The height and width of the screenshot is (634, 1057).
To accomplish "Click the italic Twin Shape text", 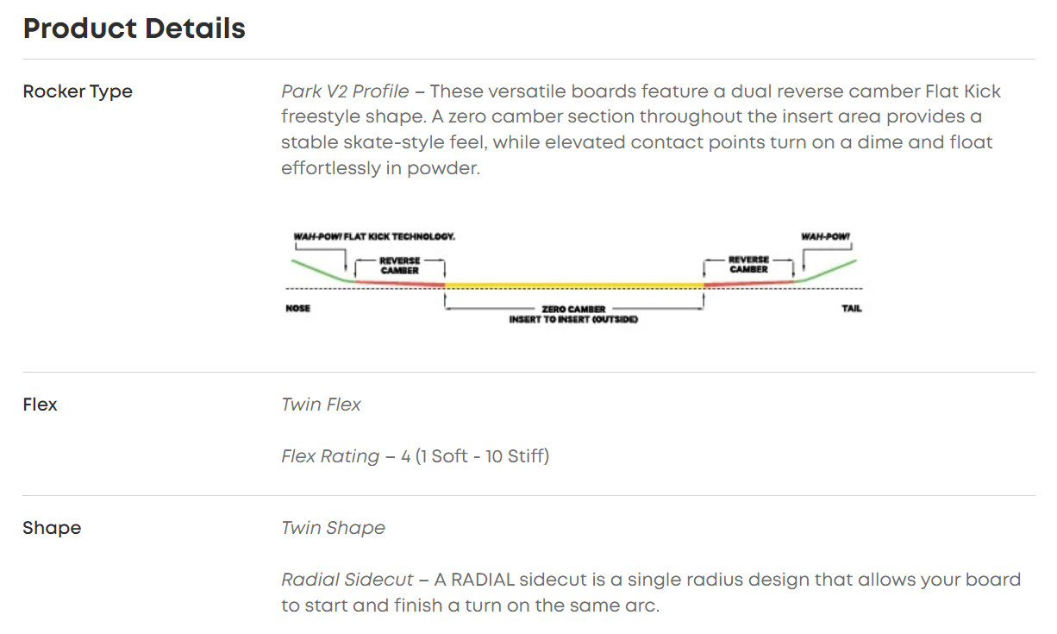I will coord(333,528).
